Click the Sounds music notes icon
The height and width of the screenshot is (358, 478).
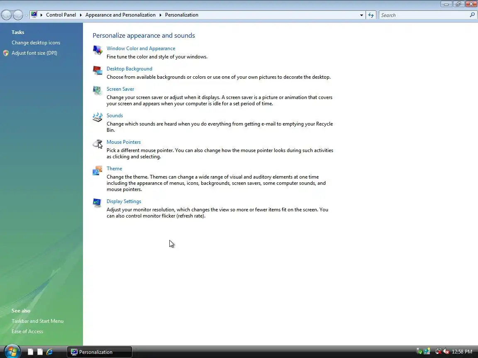[x=98, y=117]
